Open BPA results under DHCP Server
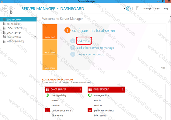 pyautogui.click(x=57, y=115)
